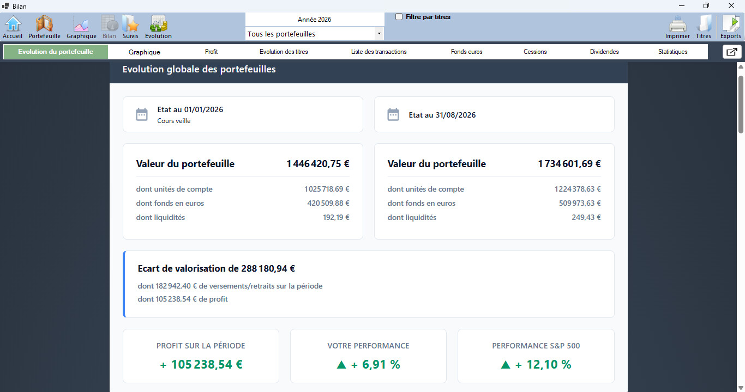The height and width of the screenshot is (392, 745).
Task: Enable the Filtre par titres checkbox
Action: coord(399,17)
